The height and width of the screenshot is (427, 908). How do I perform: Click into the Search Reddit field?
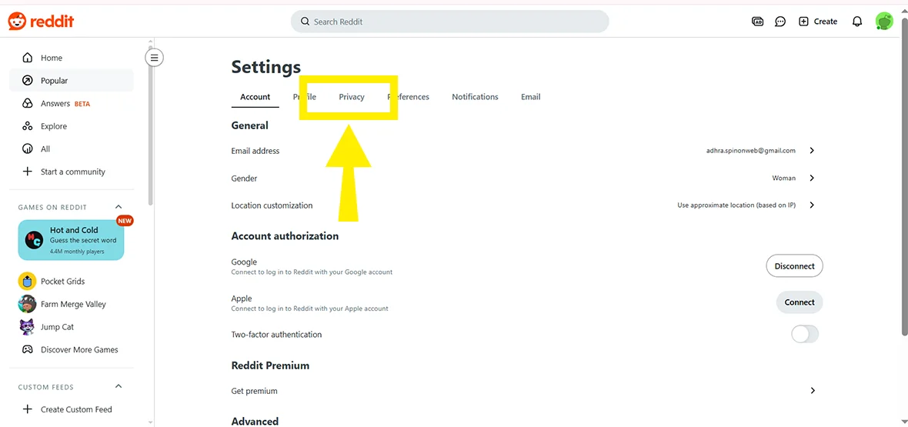[x=450, y=22]
